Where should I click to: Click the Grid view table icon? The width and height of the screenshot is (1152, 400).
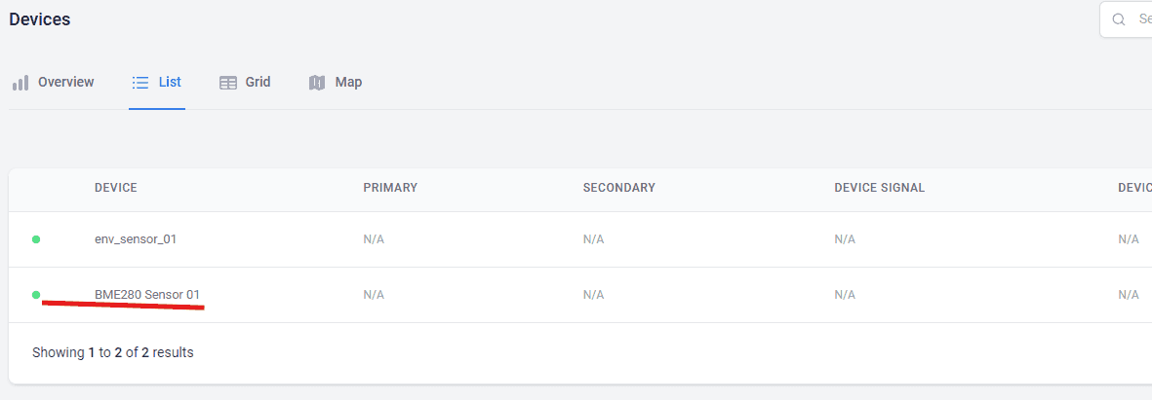coord(228,83)
